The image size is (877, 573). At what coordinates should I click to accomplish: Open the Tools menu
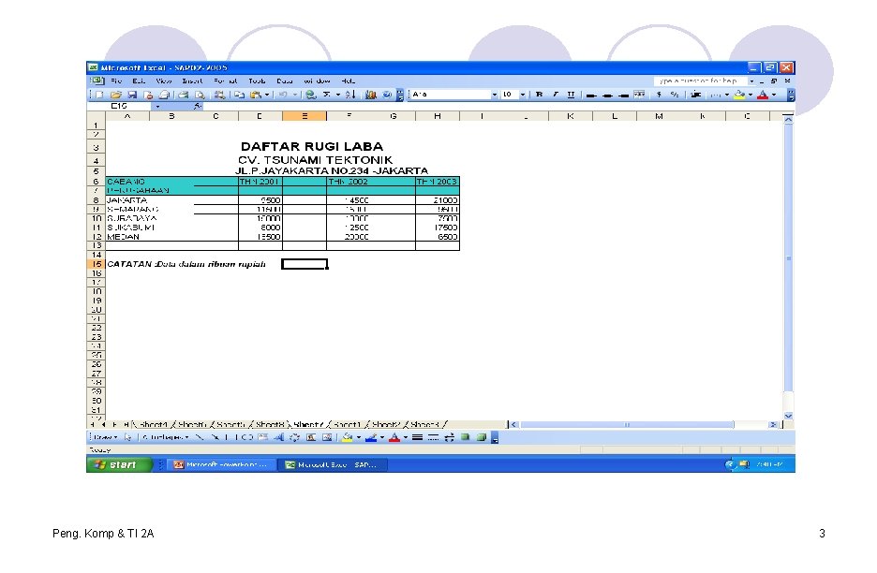[258, 81]
